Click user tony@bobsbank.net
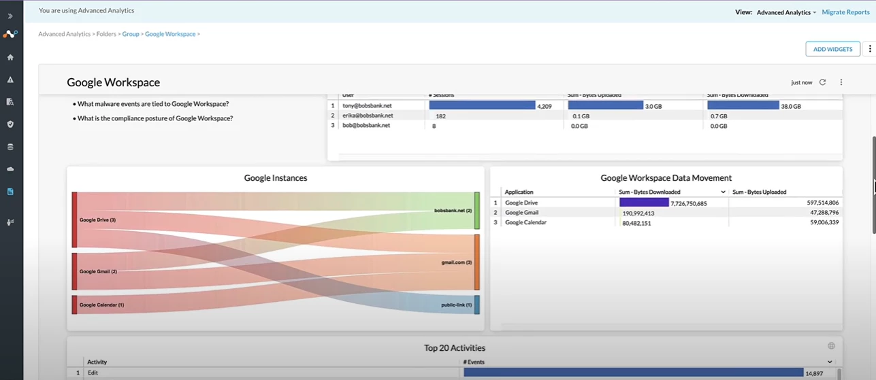The image size is (876, 380). point(367,106)
